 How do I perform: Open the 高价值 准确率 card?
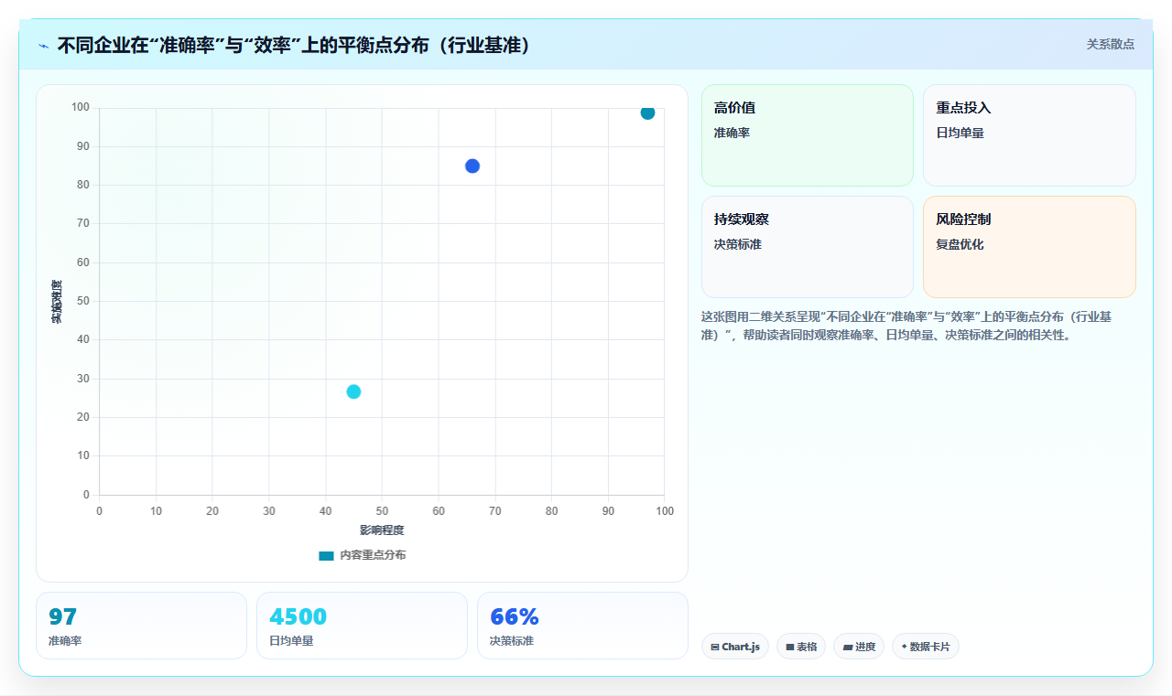click(x=808, y=135)
